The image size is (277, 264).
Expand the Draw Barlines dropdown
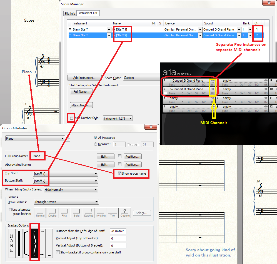[x=66, y=202]
